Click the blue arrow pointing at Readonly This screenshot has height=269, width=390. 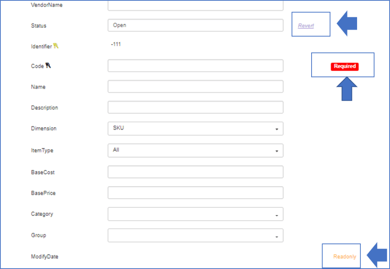377,256
